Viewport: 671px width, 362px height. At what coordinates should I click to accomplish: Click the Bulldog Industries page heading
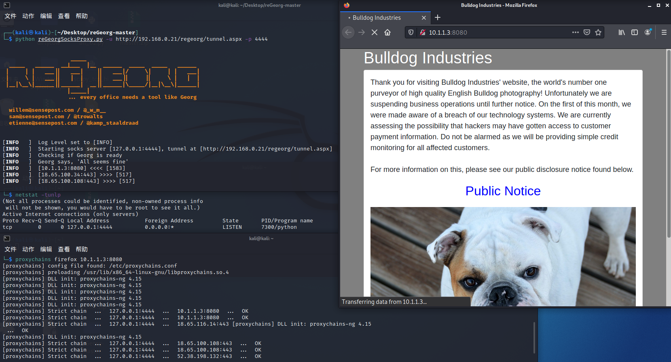coord(428,58)
